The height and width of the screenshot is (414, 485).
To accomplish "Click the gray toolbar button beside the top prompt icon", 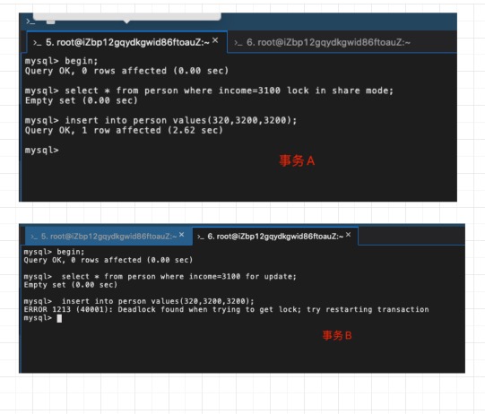I will (x=51, y=22).
